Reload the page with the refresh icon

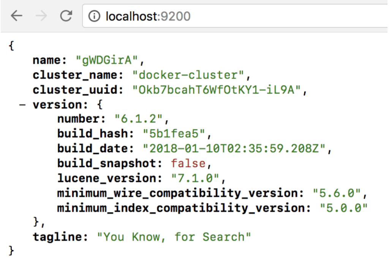coord(66,16)
